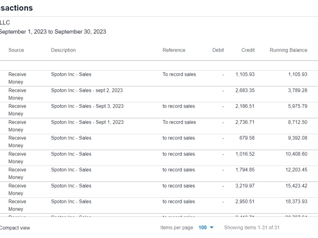Image resolution: width=318 pixels, height=238 pixels.
Task: Open the Items per page dropdown arrow
Action: [x=212, y=228]
